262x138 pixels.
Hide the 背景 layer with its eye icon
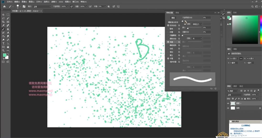coord(228,108)
